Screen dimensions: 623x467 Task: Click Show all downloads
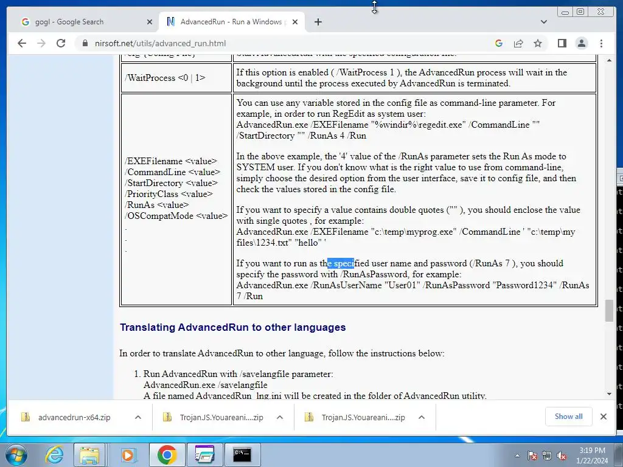tap(569, 416)
